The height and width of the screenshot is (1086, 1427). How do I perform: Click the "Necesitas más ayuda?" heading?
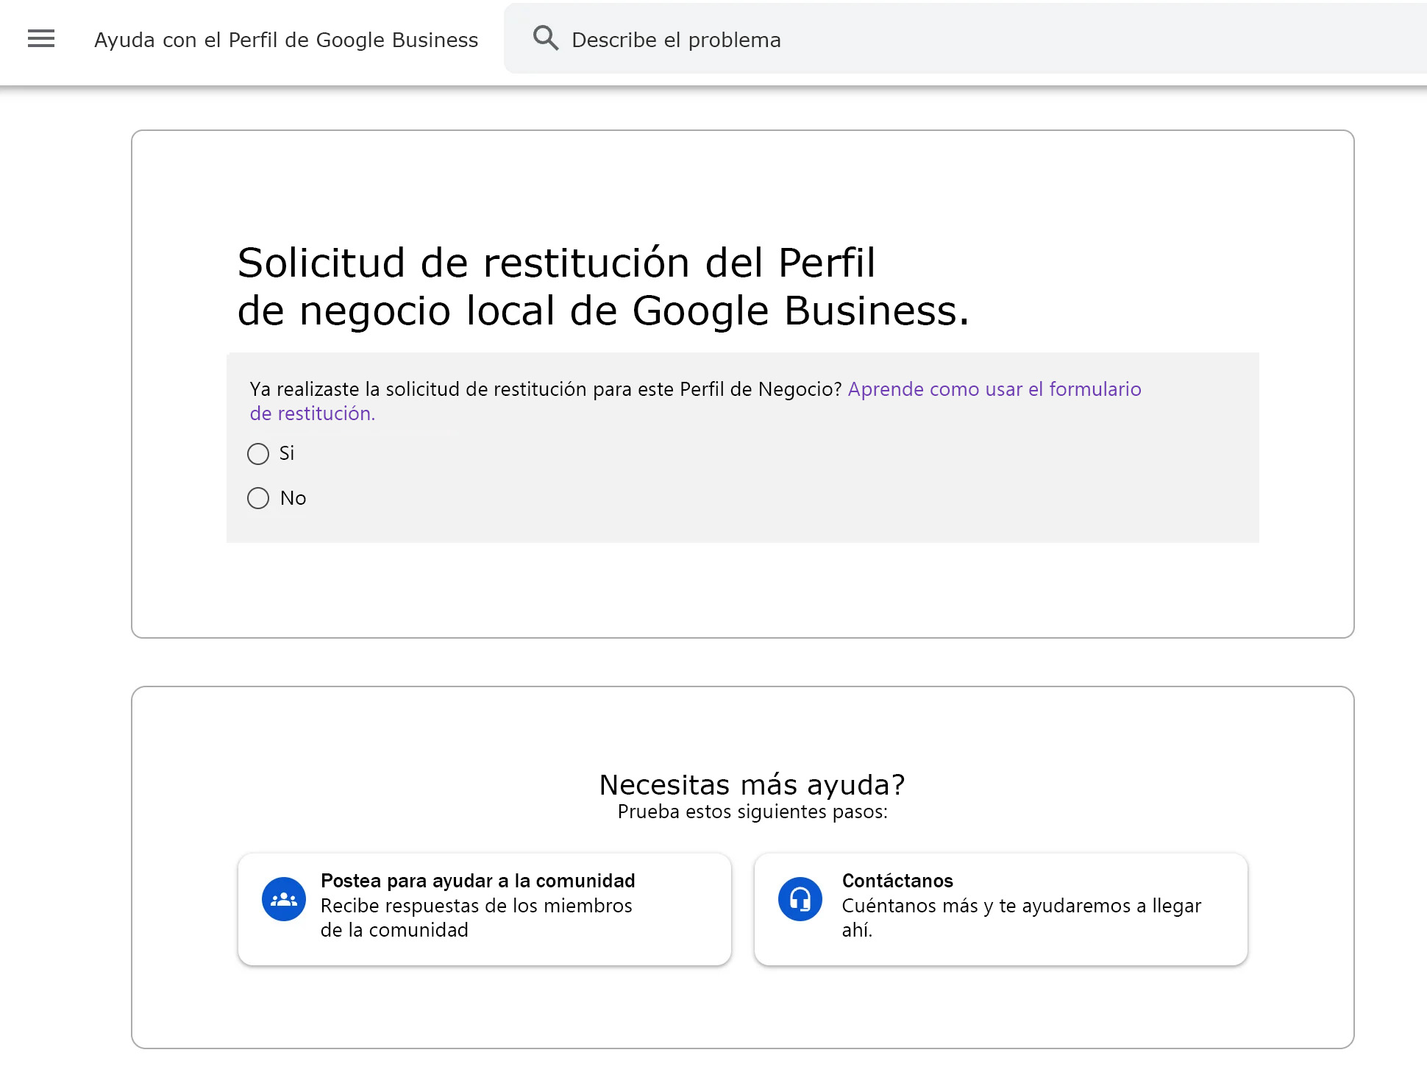(x=752, y=785)
